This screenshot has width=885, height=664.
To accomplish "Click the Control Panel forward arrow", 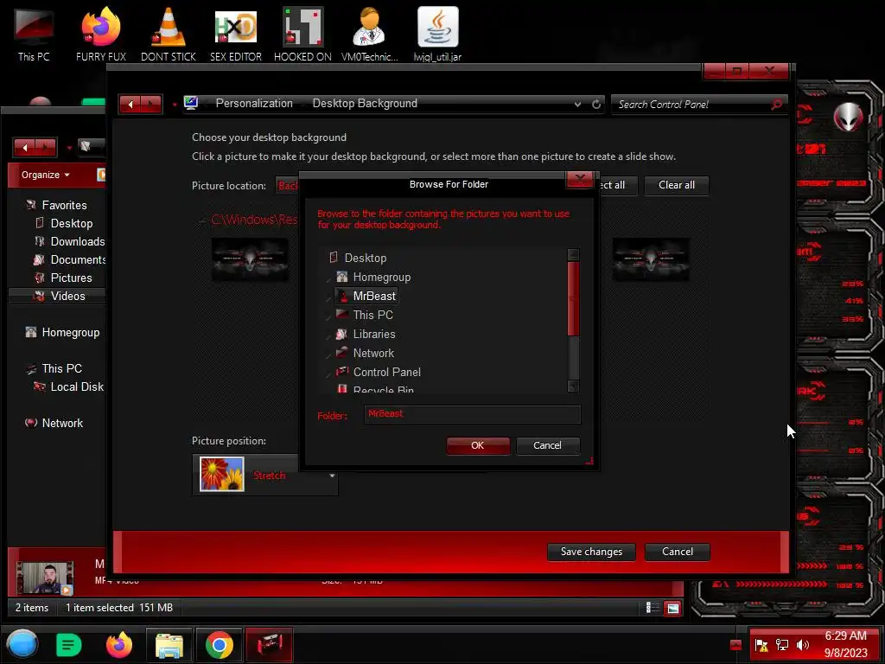I will coord(151,104).
